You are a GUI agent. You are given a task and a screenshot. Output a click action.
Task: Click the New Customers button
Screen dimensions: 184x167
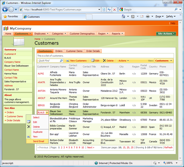click(76, 61)
